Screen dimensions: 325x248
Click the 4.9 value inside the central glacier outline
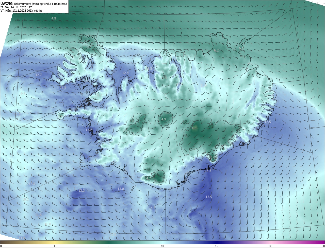164,119
